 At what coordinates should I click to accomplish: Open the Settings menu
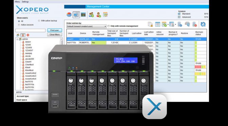[x=25, y=2]
